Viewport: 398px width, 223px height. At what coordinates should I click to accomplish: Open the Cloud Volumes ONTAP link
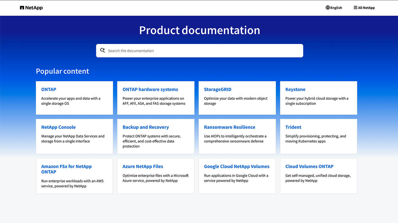click(x=309, y=167)
